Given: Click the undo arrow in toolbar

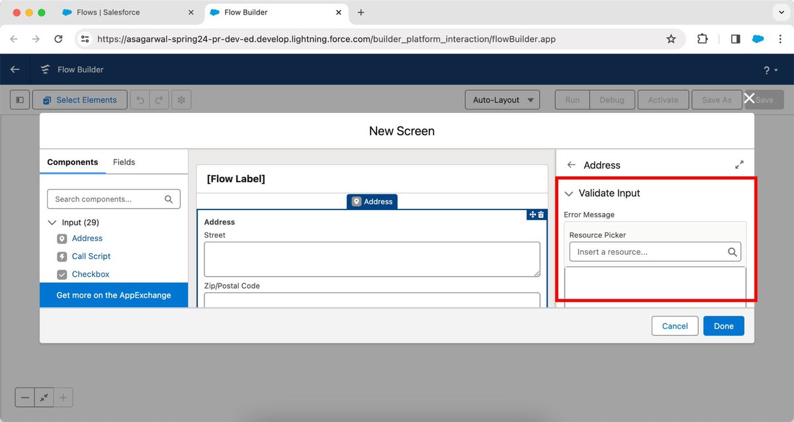Looking at the screenshot, I should 140,100.
